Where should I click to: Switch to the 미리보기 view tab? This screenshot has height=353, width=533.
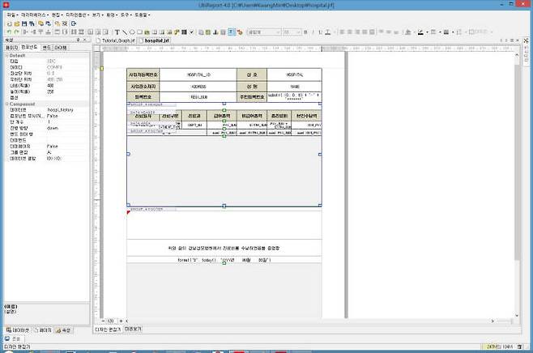pyautogui.click(x=134, y=330)
